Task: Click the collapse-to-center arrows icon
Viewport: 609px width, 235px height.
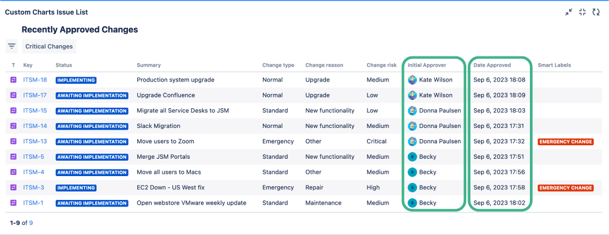Action: [582, 12]
